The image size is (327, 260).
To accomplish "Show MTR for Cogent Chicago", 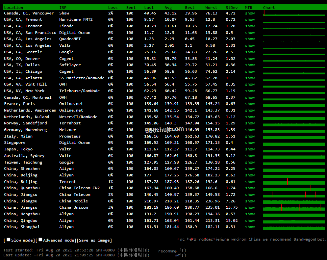I will point(250,71).
